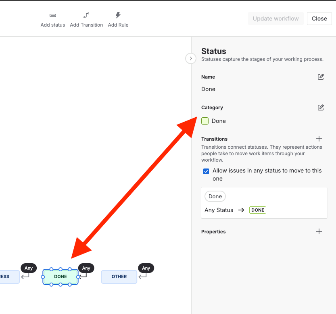Select the OTHER status node in diagram
336x314 pixels.
pyautogui.click(x=119, y=277)
